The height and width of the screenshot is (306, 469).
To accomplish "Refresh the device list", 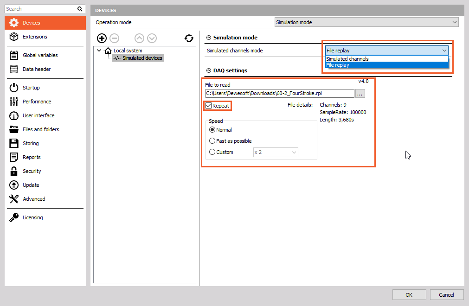I will tap(189, 38).
